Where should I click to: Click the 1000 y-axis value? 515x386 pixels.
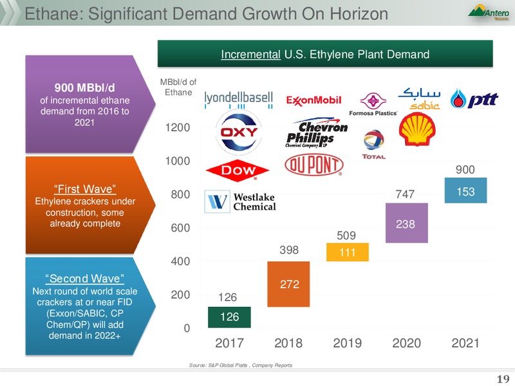[178, 161]
